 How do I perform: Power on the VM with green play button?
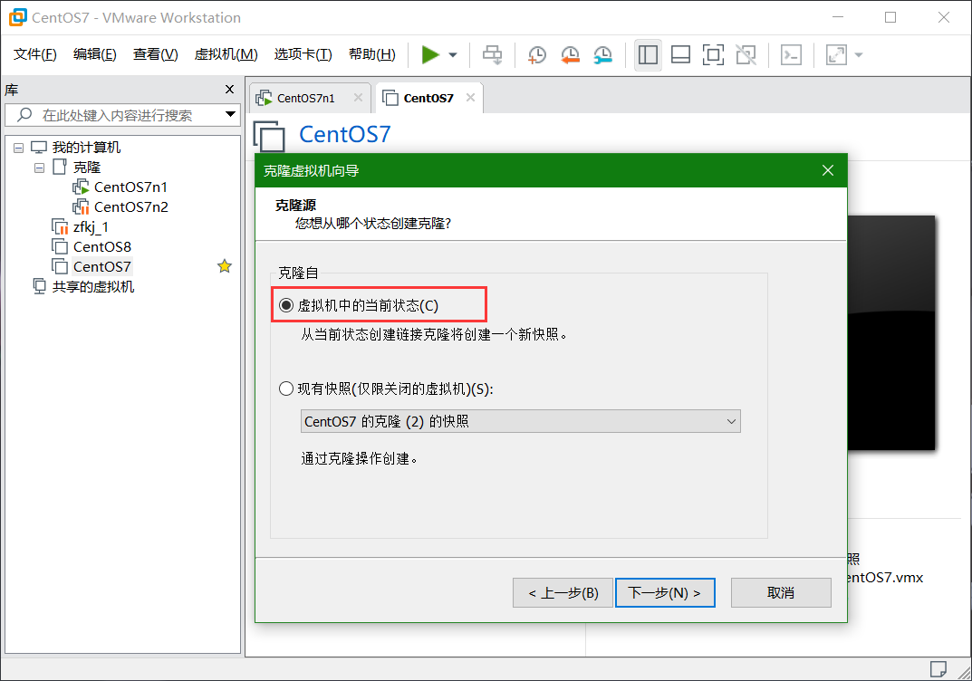coord(430,54)
